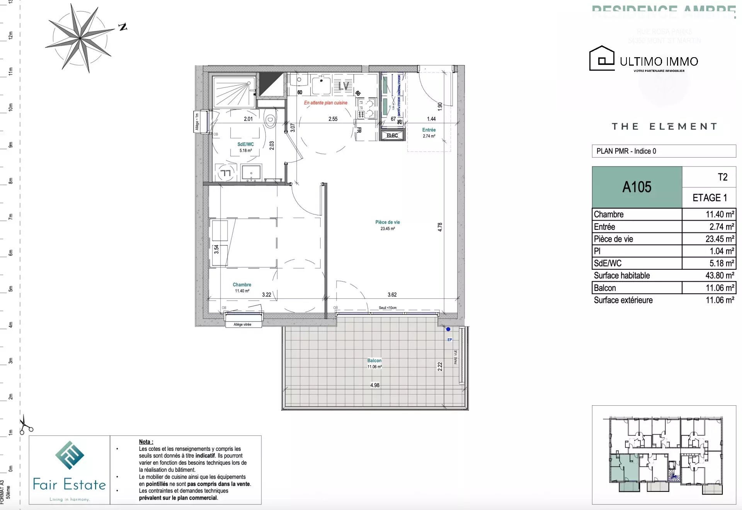The height and width of the screenshot is (510, 742).
Task: Click the Chambre row in the surface table
Action: point(664,214)
